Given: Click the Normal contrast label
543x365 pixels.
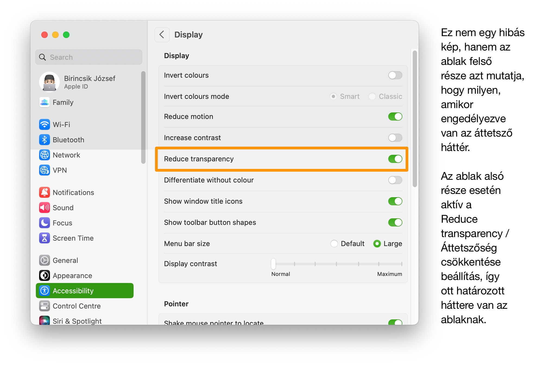Looking at the screenshot, I should (x=281, y=274).
